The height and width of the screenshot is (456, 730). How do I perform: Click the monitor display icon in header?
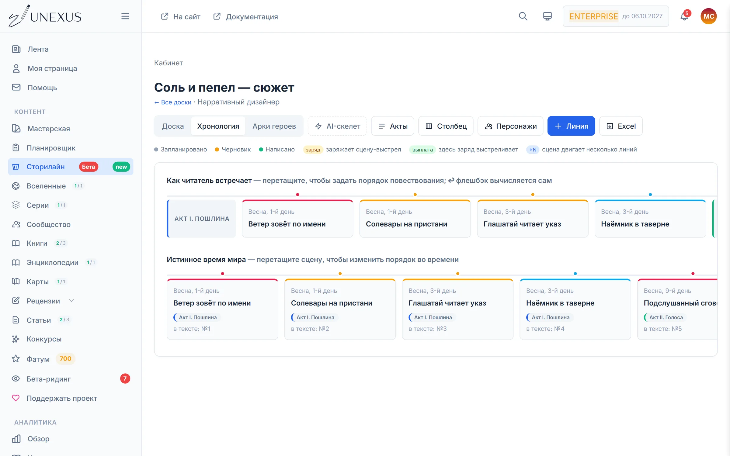[x=547, y=16]
